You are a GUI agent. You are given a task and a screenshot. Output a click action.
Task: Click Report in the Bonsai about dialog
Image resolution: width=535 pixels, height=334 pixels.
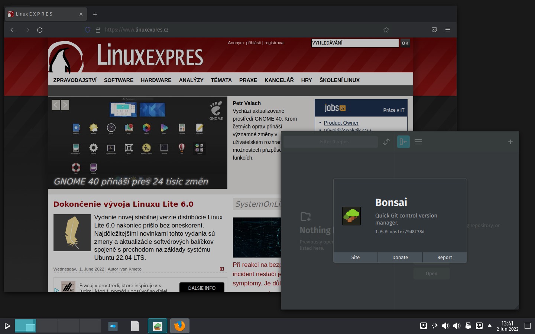tap(445, 258)
